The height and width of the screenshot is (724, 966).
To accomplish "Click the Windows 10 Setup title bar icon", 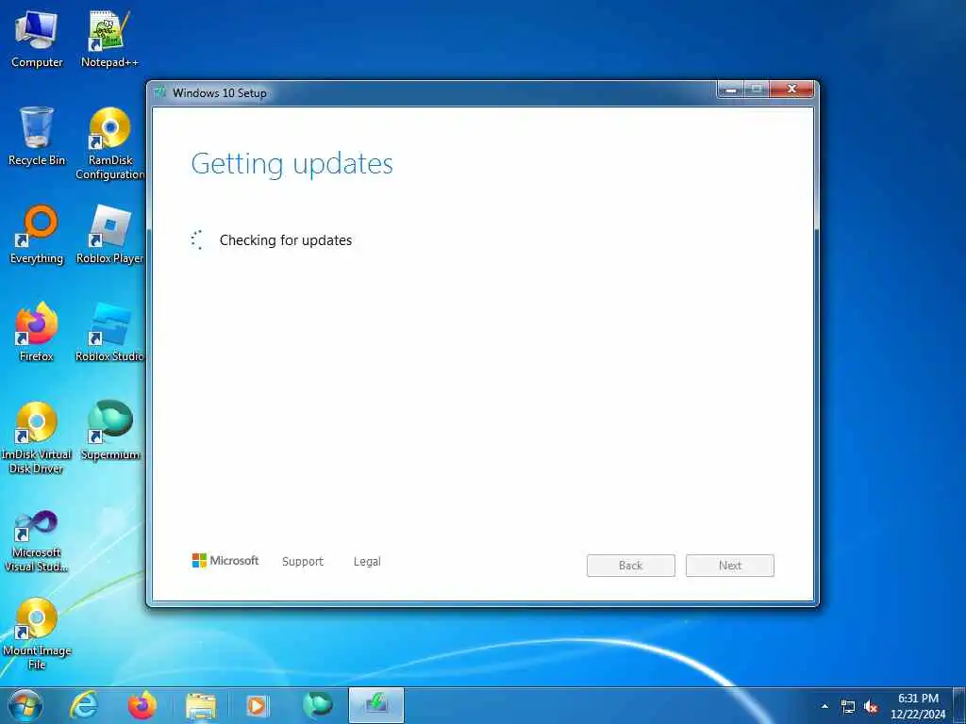I will click(160, 93).
